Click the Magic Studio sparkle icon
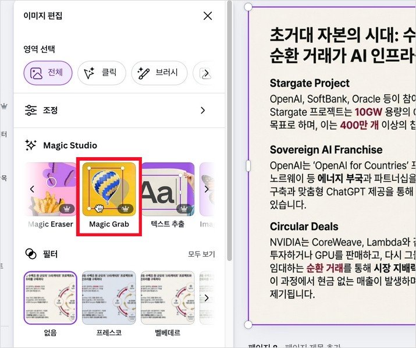The width and height of the screenshot is (416, 348). point(31,145)
